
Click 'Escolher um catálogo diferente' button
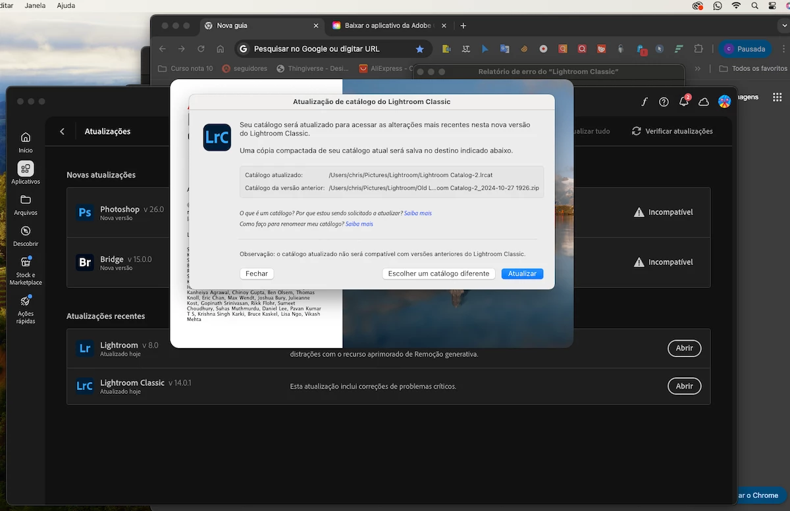coord(438,274)
